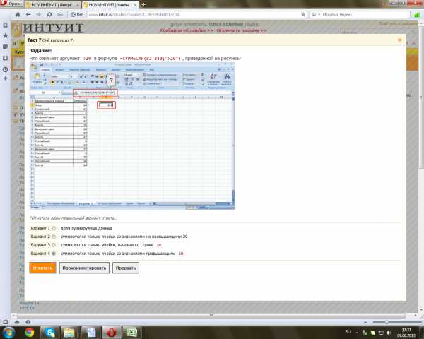Open the RU language selector
The height and width of the screenshot is (339, 424).
tap(348, 332)
